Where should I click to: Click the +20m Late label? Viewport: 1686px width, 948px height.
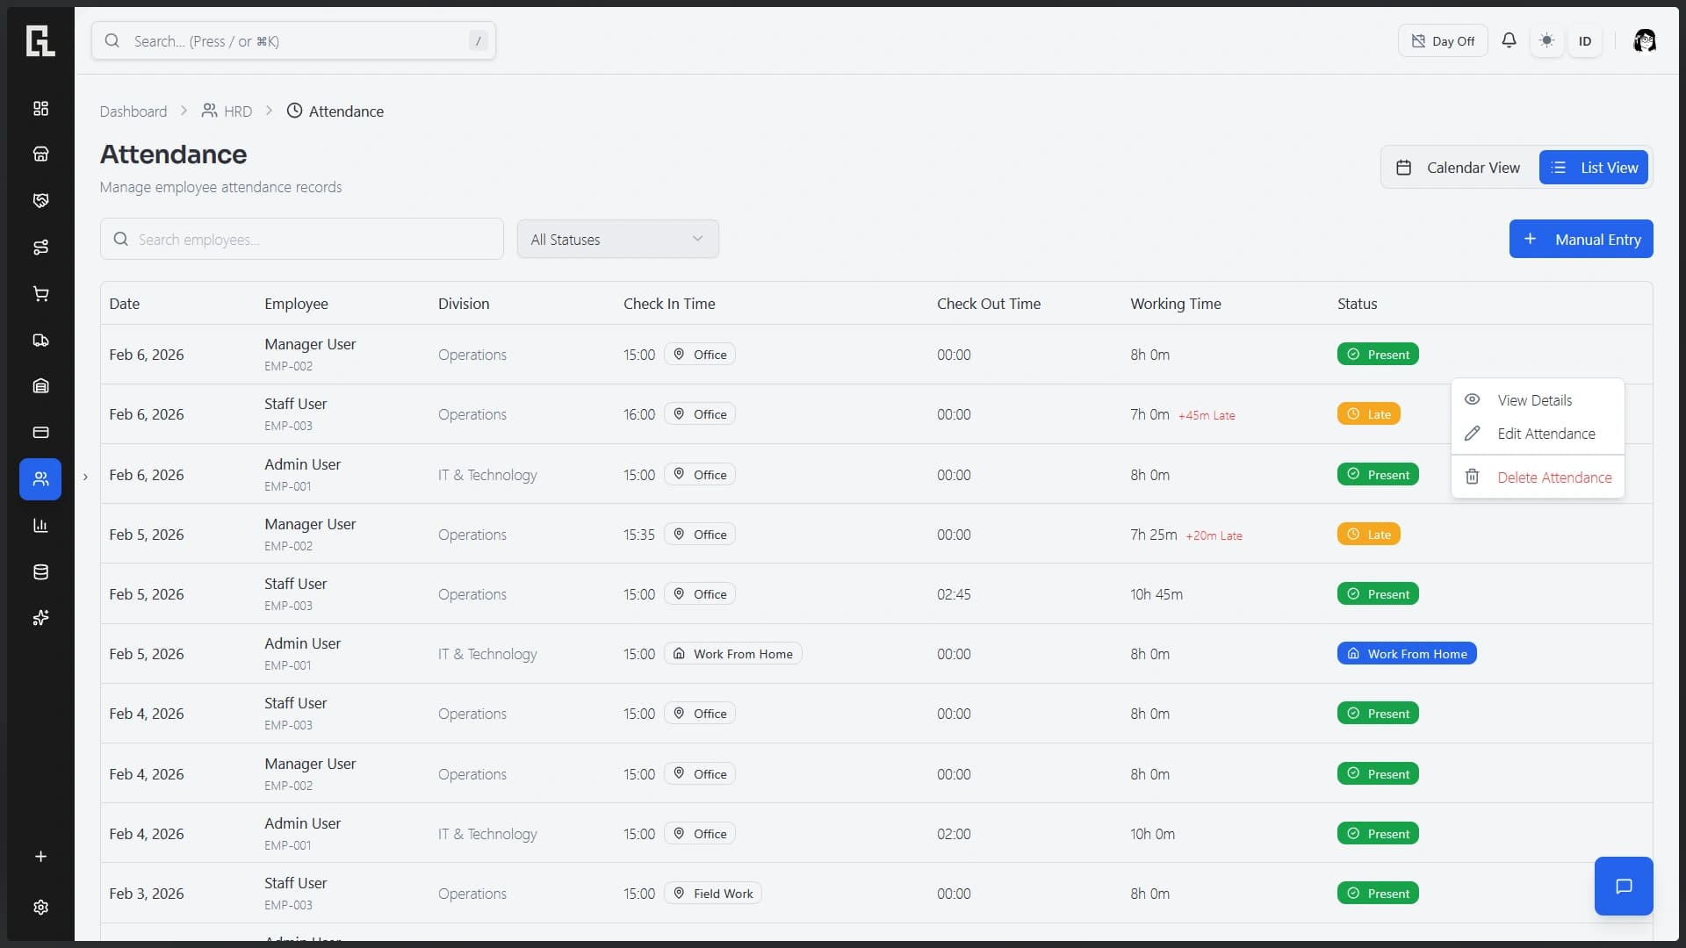(1214, 536)
